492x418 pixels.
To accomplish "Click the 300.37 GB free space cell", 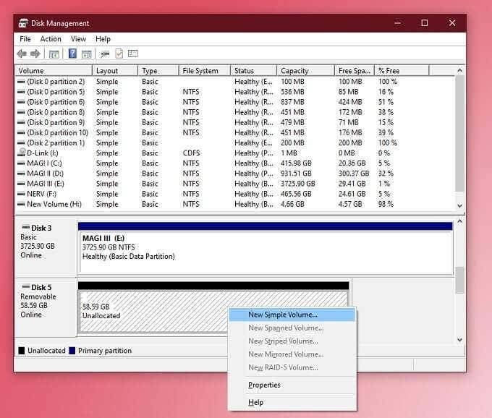I will [354, 174].
